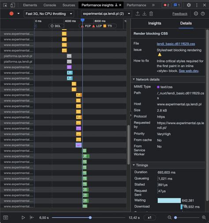
Task: Open the lendi_basic.d611f629.css file link
Action: tap(176, 44)
